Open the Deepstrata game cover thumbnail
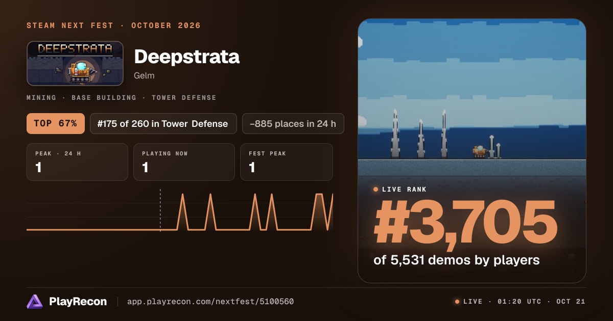 point(75,63)
